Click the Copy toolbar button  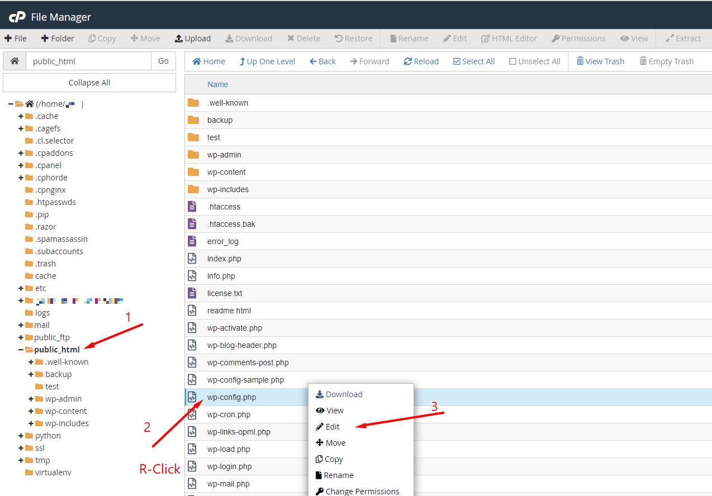[102, 39]
